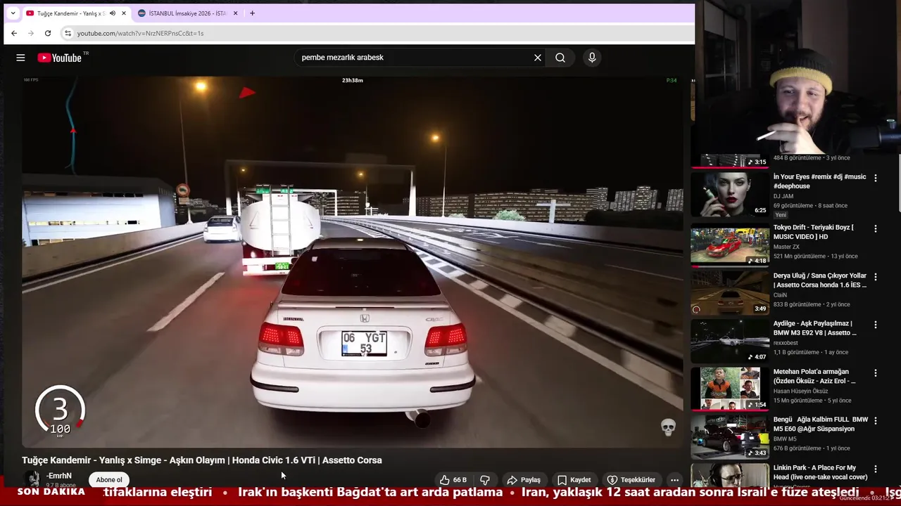Open Tokyo Drift Teriyaki Boyz thumbnail
The image size is (901, 506).
point(730,245)
